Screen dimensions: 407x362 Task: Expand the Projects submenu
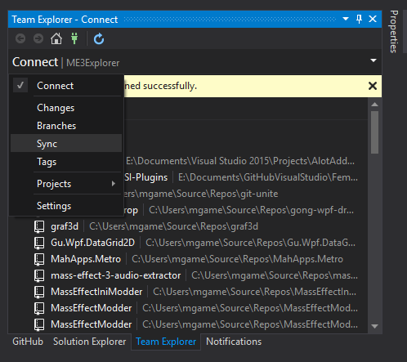click(66, 184)
